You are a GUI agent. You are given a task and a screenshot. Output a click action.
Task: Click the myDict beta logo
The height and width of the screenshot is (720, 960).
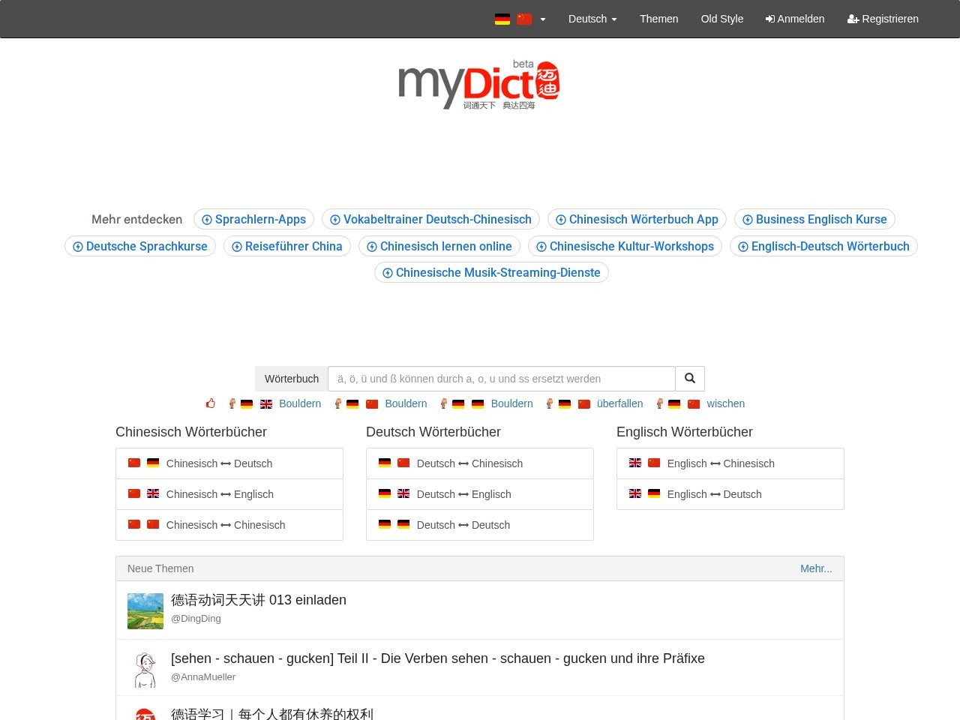tap(479, 85)
